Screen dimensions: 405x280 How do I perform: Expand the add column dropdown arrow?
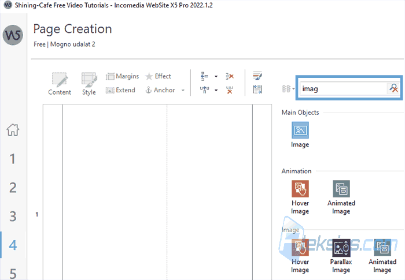(216, 90)
